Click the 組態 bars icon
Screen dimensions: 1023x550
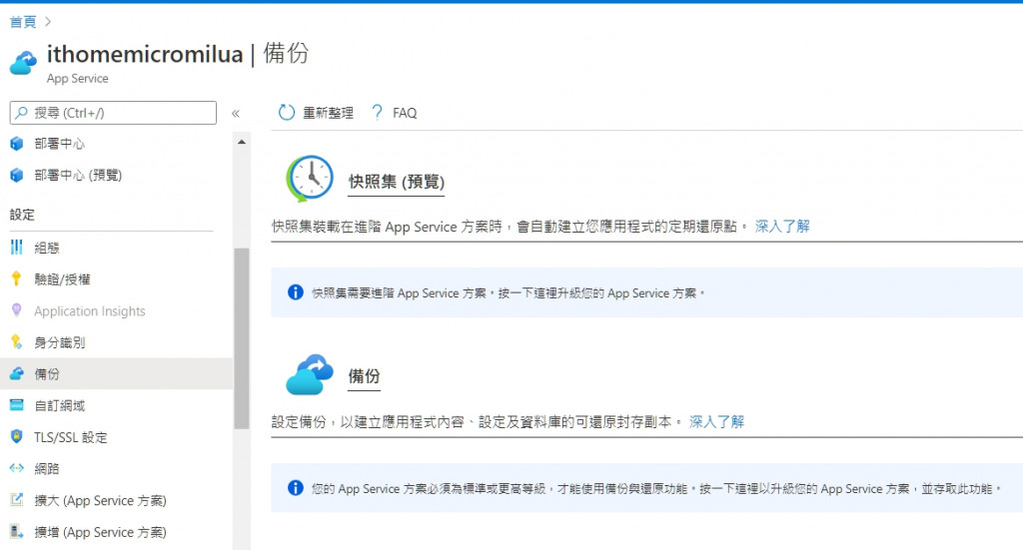pos(17,247)
